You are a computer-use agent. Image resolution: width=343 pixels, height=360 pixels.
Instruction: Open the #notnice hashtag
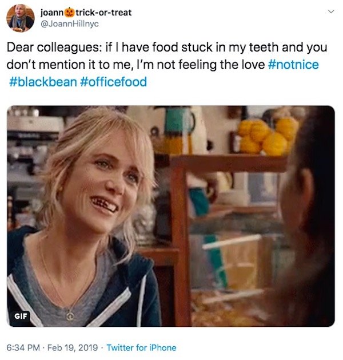click(293, 65)
